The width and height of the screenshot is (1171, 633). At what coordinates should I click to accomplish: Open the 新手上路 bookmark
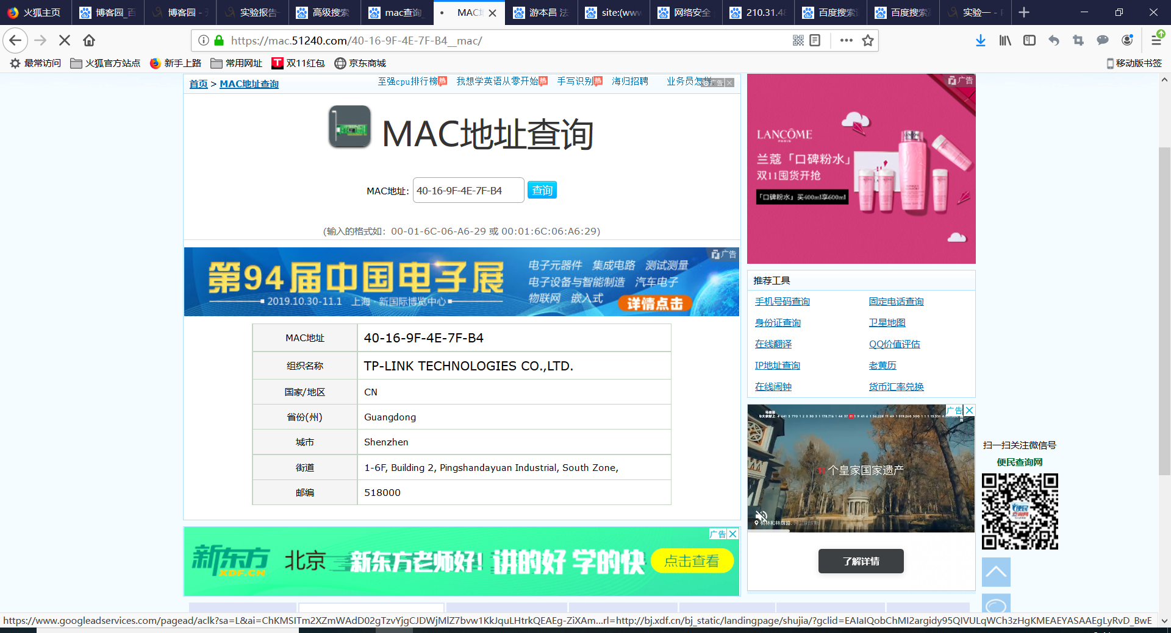[x=176, y=63]
